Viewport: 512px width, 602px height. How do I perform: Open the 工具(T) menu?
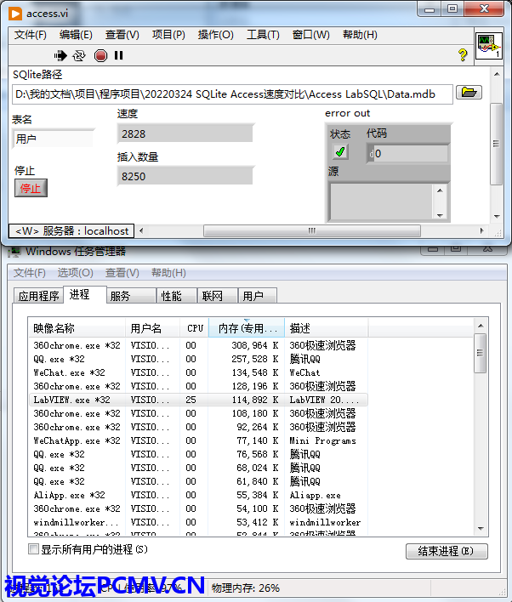tap(263, 35)
